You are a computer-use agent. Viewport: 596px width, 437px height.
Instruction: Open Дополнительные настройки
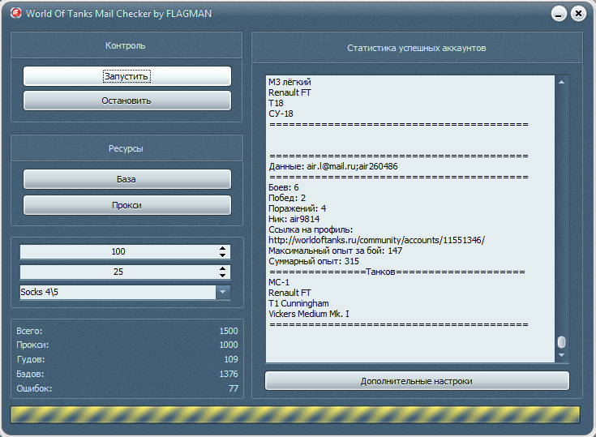(x=417, y=381)
